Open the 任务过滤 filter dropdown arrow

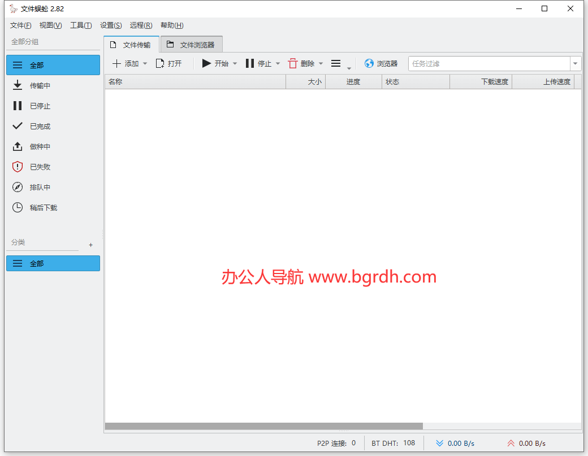[x=576, y=64]
